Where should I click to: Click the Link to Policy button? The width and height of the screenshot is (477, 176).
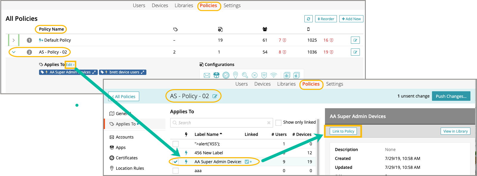(343, 131)
